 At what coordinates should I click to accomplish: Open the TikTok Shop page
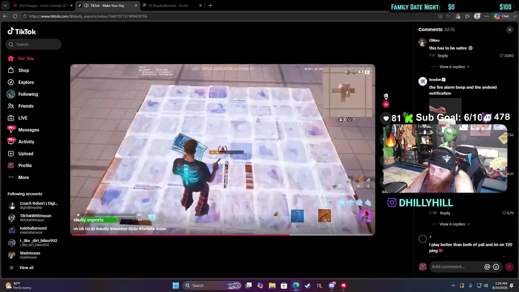(x=24, y=70)
